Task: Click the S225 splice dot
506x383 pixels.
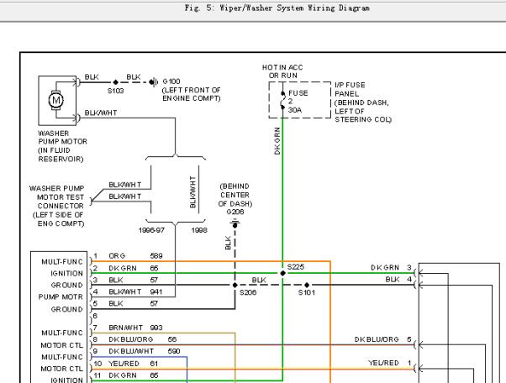Action: [282, 273]
